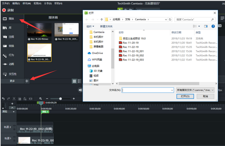The image size is (225, 146).
Task: Open the Behaviors tab in sidebar
Action: click(x=8, y=55)
